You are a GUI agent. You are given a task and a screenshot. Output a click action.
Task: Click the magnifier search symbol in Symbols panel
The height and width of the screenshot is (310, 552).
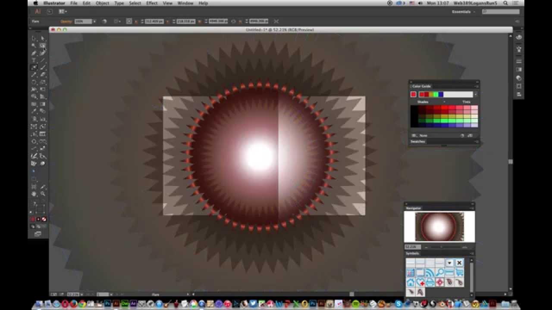pos(439,273)
